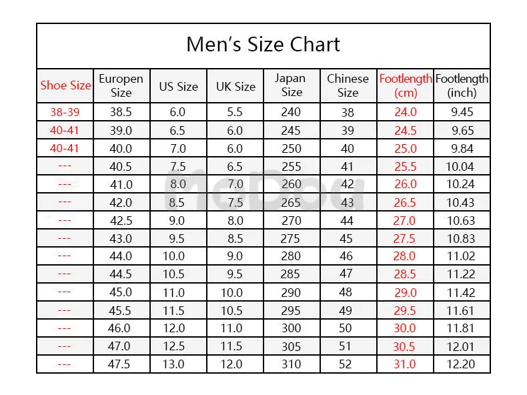Viewport: 527px width, 395px height.
Task: Select the 9.45 inch footlength cell
Action: [462, 112]
